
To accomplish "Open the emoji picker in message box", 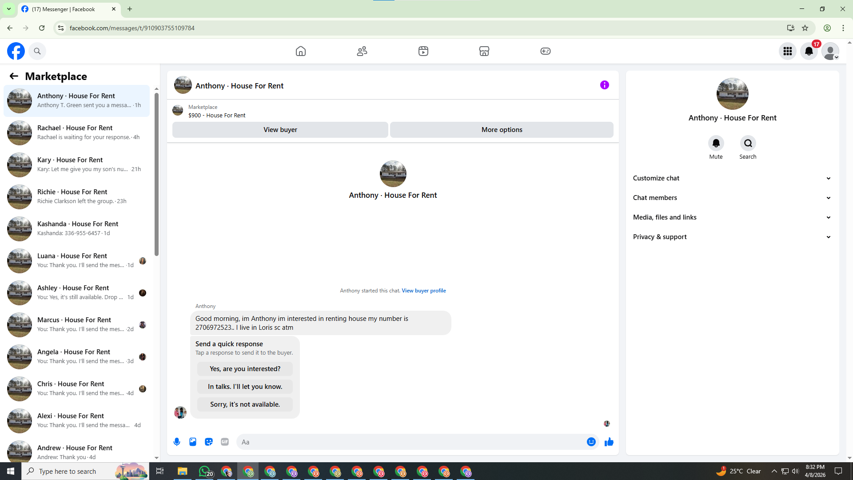I will coord(591,442).
